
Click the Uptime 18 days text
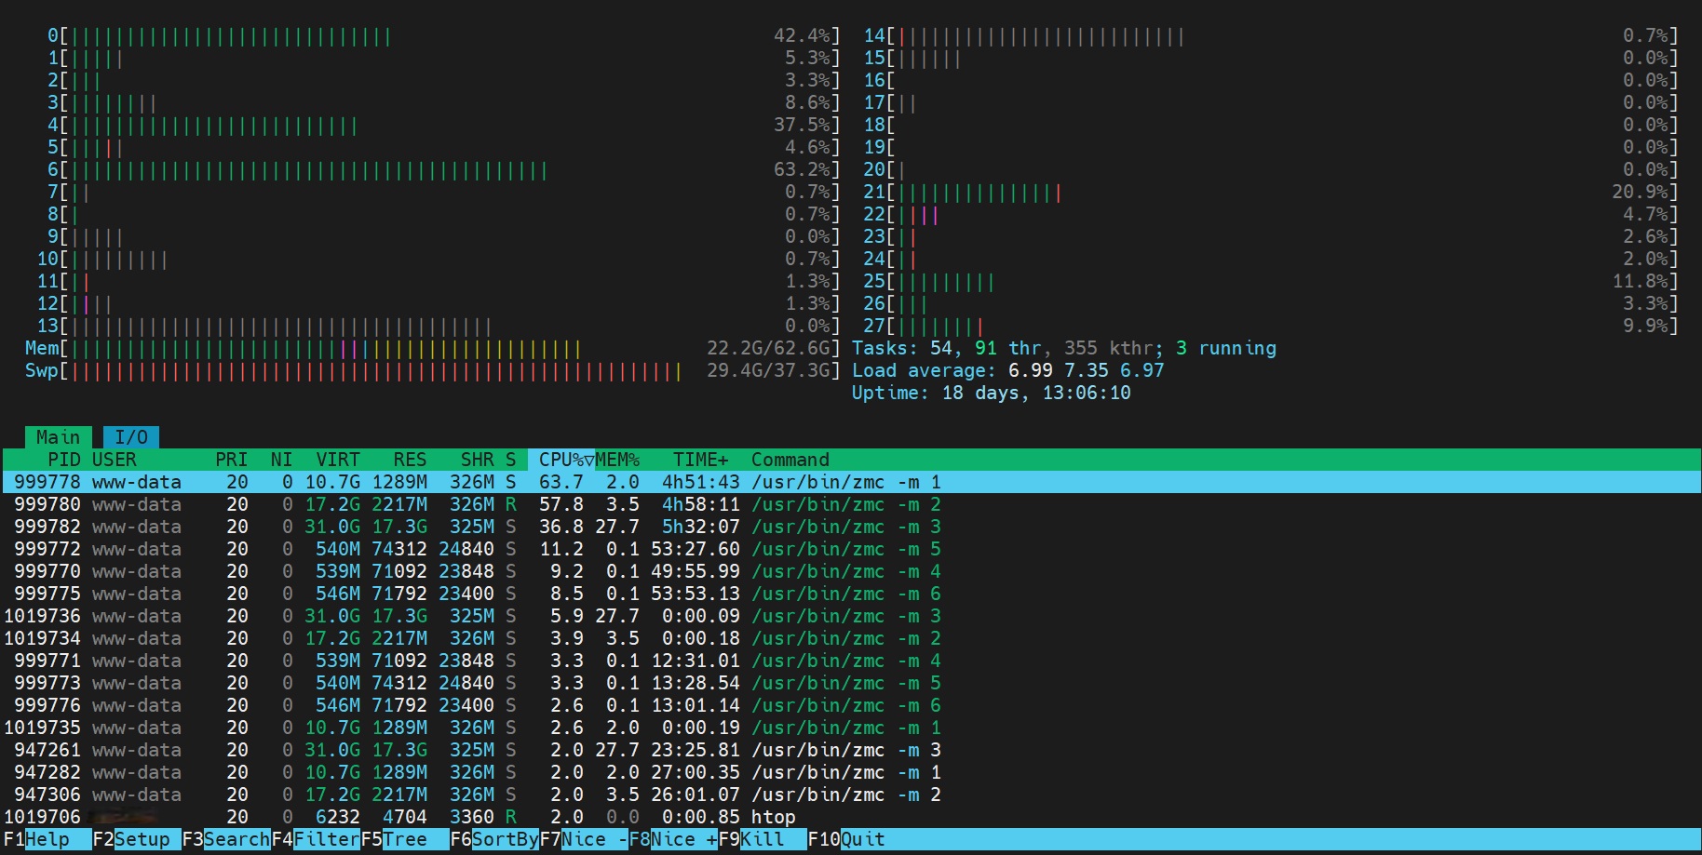coord(992,393)
